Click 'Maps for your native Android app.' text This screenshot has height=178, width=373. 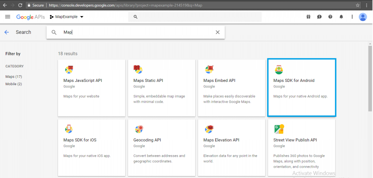pos(301,96)
